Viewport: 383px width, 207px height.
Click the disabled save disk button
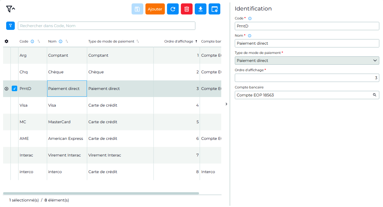(137, 9)
